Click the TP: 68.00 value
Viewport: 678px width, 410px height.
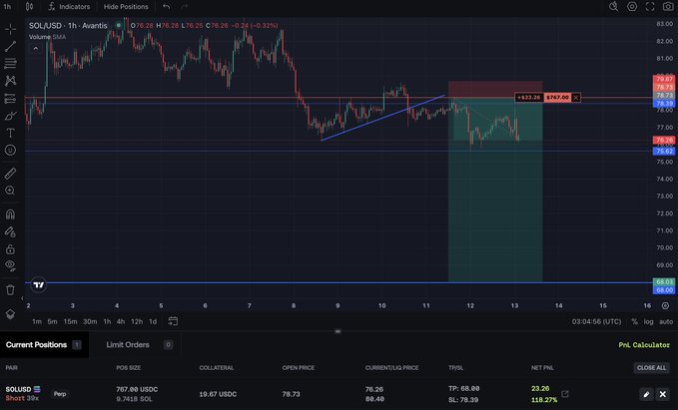coord(463,388)
